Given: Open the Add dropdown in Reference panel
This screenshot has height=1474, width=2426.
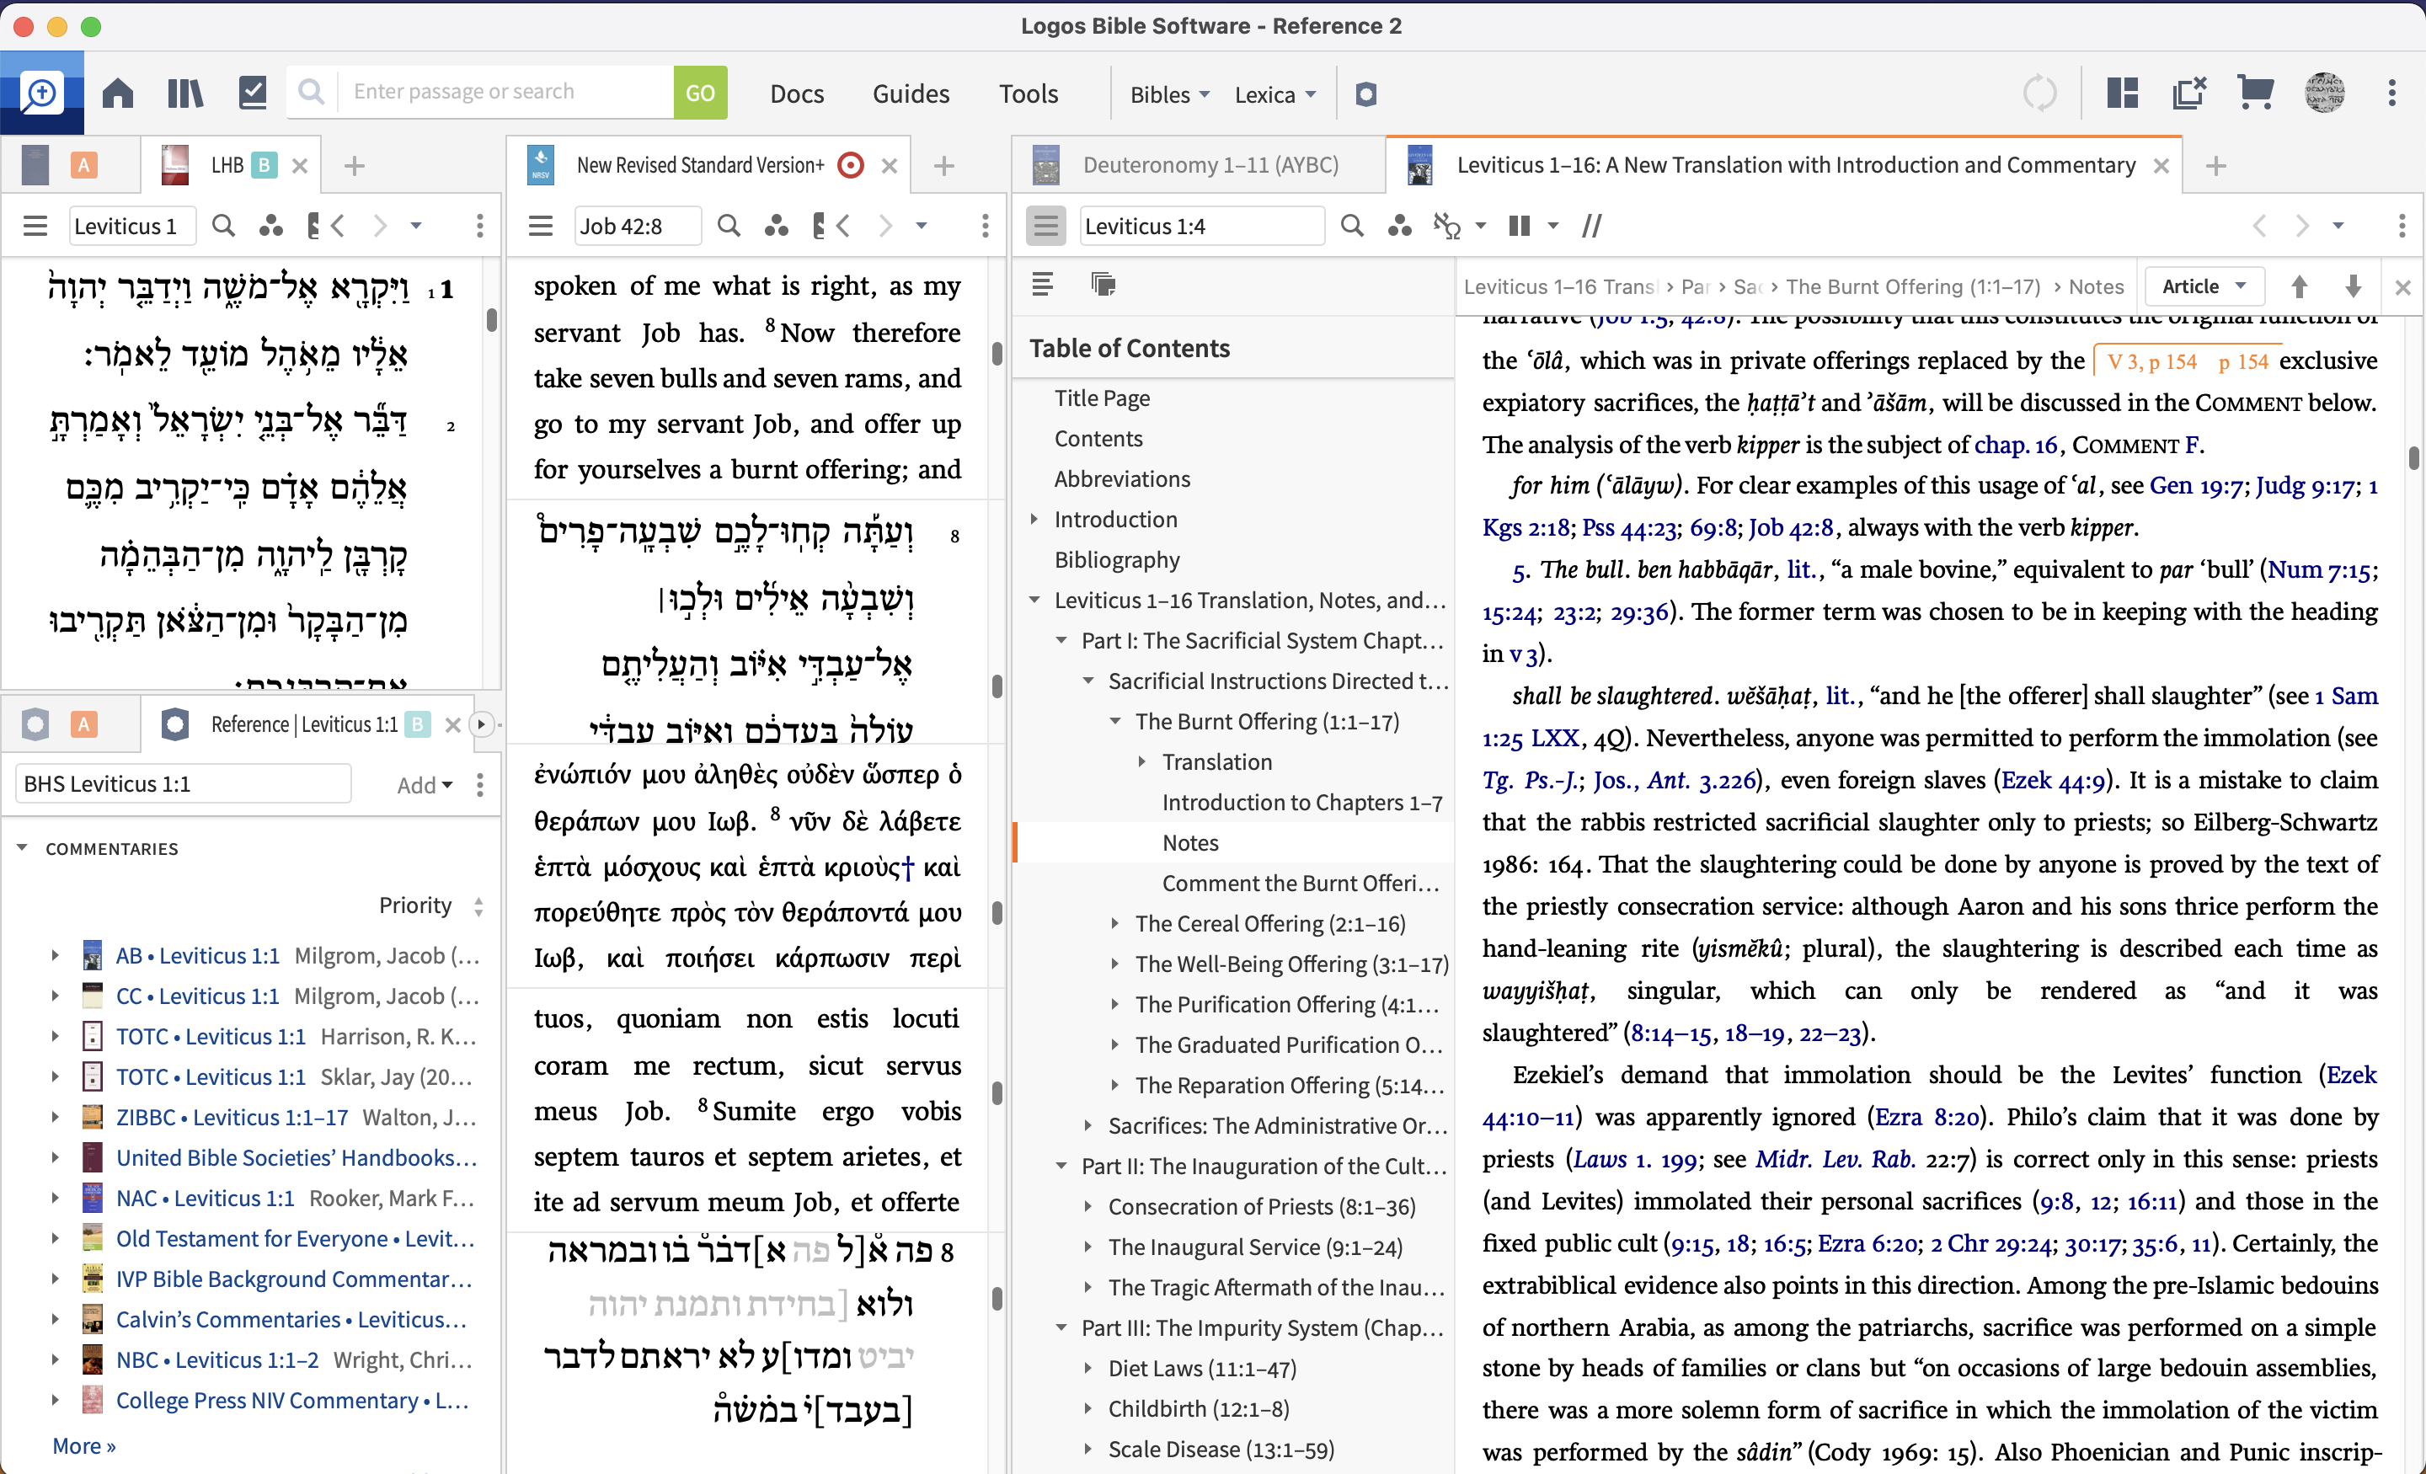Looking at the screenshot, I should coord(425,785).
